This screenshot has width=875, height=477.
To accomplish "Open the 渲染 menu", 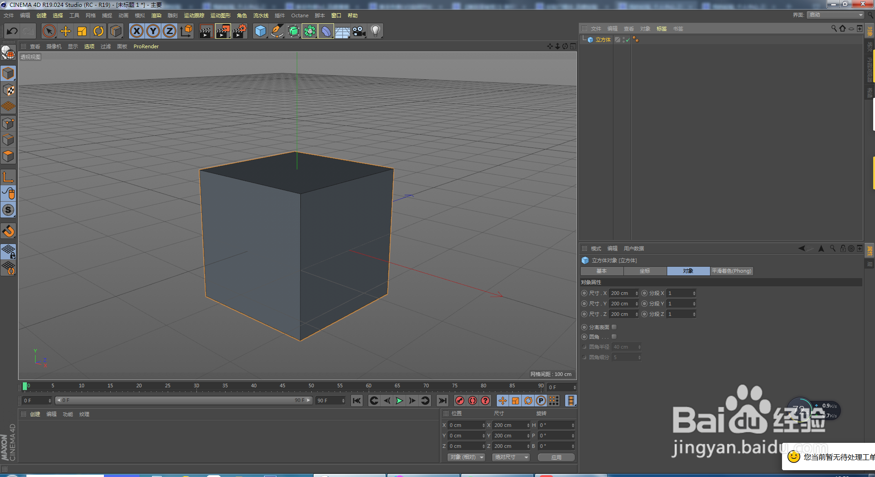I will (x=156, y=15).
